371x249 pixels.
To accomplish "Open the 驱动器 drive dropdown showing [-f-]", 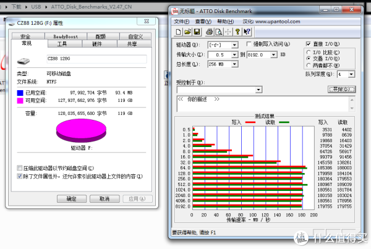I will click(234, 45).
